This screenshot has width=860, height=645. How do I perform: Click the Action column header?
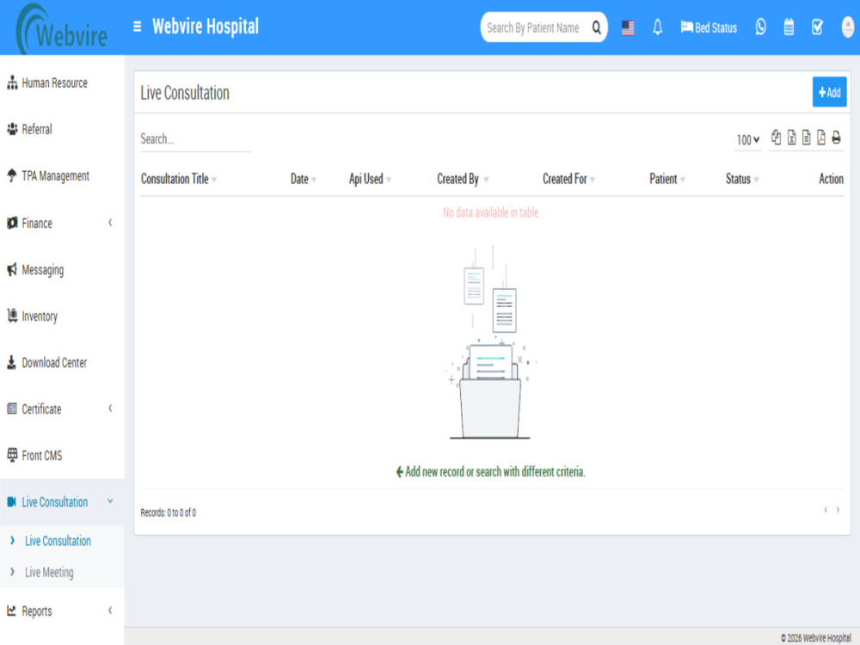[x=831, y=179]
